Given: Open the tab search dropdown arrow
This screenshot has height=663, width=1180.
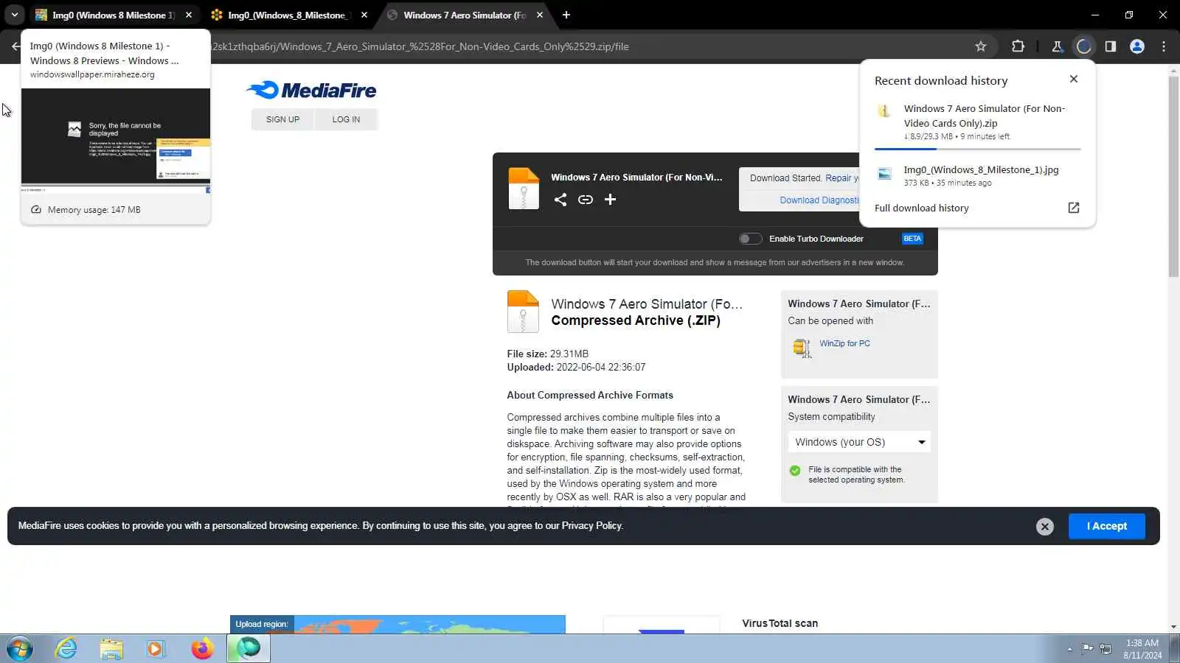Looking at the screenshot, I should pyautogui.click(x=14, y=15).
